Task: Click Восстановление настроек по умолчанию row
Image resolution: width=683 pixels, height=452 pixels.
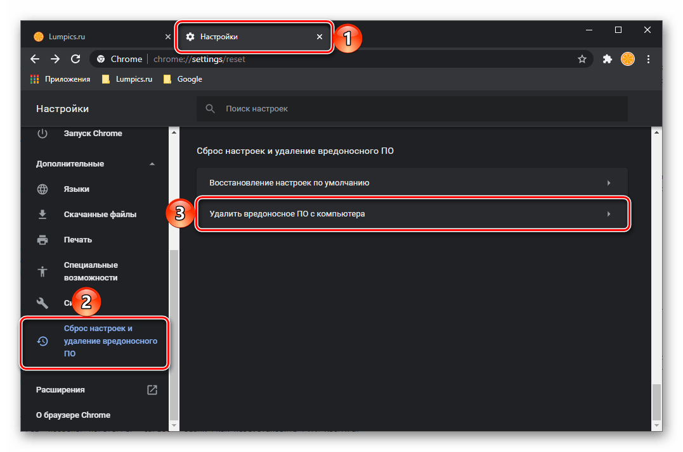Action: click(x=412, y=183)
